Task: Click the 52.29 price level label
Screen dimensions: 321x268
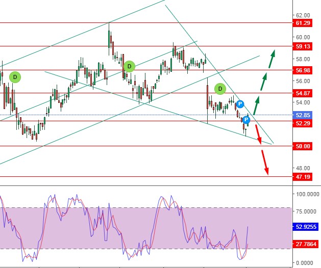Action: tap(303, 123)
